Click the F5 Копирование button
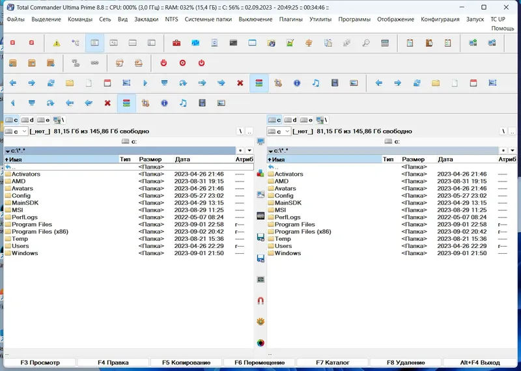 point(186,363)
